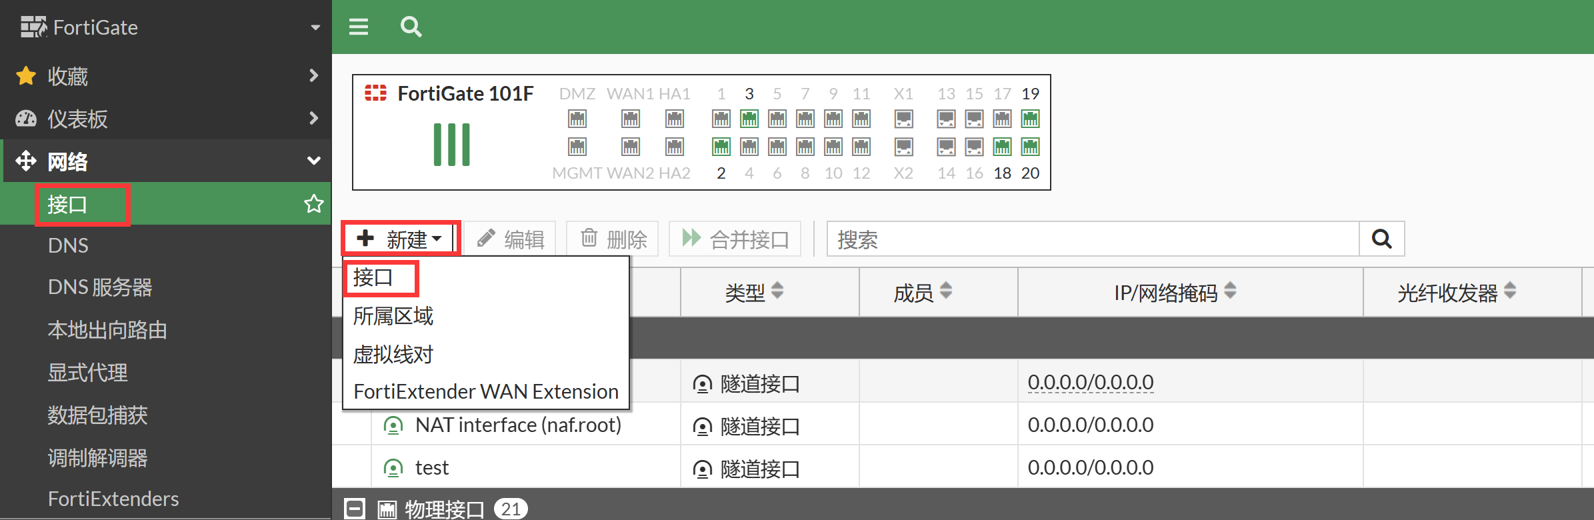The width and height of the screenshot is (1594, 520).
Task: Click the star icon beside 接口 in sidebar
Action: coord(313,204)
